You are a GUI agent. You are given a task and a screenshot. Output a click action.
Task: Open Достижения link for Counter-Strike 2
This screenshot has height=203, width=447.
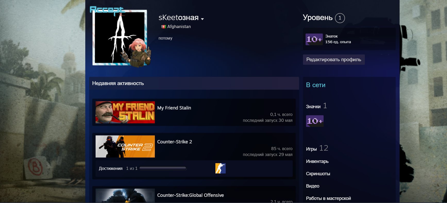[x=111, y=168]
